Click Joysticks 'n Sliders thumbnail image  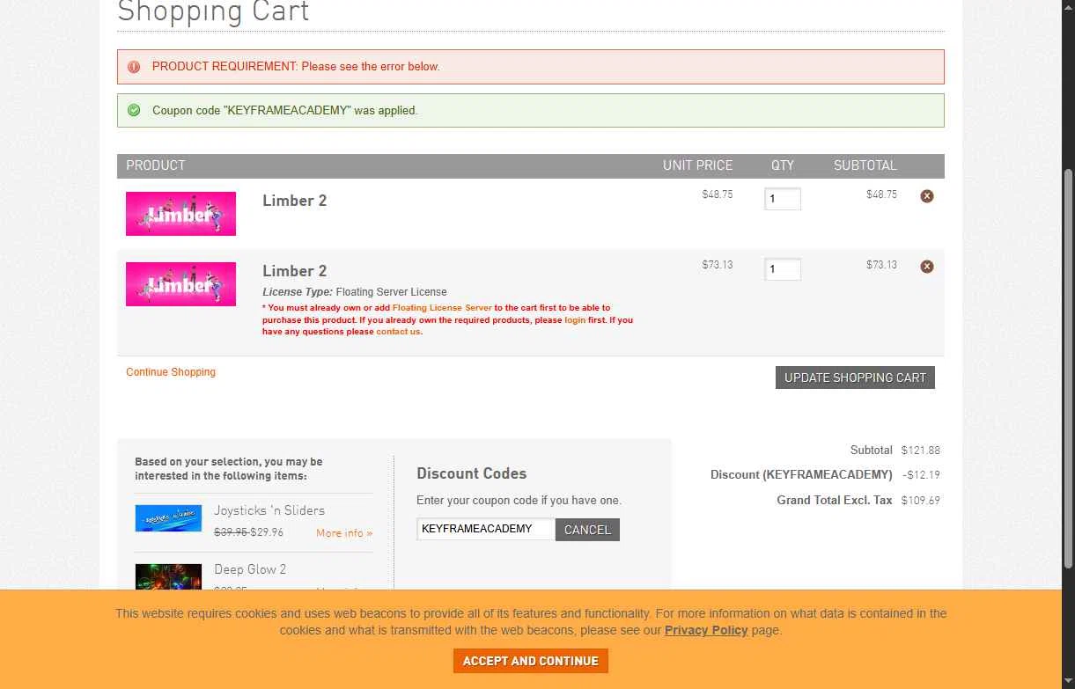point(168,517)
